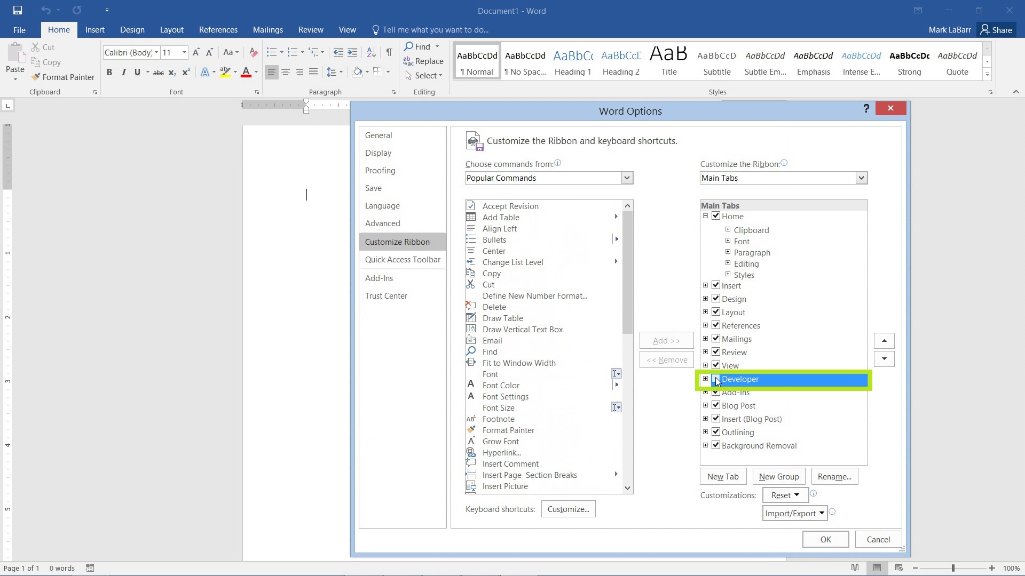
Task: Uncheck the Review tab checkbox
Action: coord(716,352)
